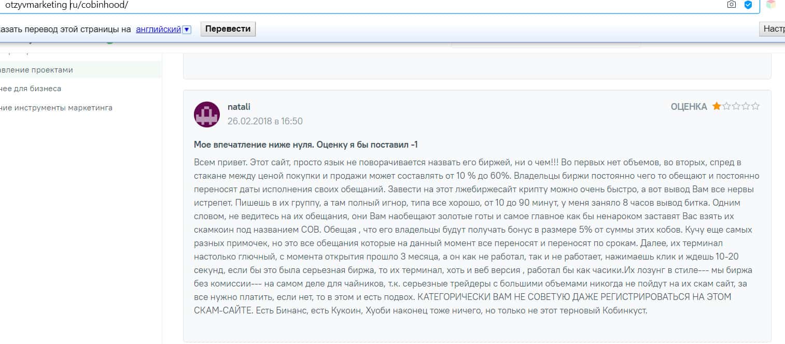785x344 pixels.
Task: Click the reviewer name 'natali'
Action: coord(239,107)
